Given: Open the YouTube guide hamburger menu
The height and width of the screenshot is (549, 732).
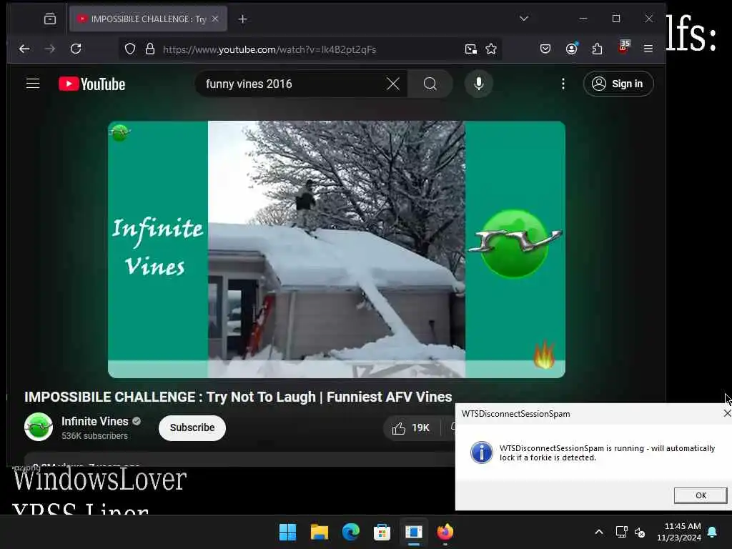Looking at the screenshot, I should tap(33, 84).
